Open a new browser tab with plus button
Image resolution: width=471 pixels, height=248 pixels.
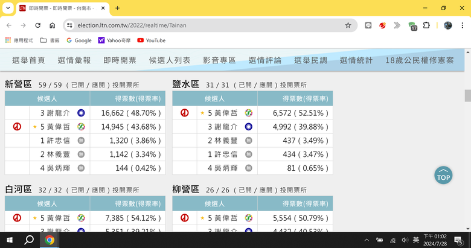[x=118, y=8]
